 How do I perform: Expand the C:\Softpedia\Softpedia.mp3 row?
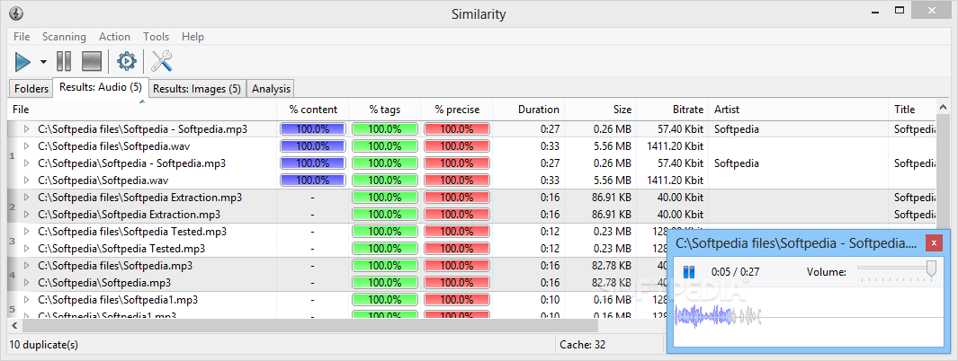point(26,283)
